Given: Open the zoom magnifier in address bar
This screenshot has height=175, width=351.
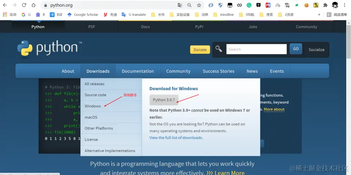Looking at the screenshot, I should (x=189, y=5).
